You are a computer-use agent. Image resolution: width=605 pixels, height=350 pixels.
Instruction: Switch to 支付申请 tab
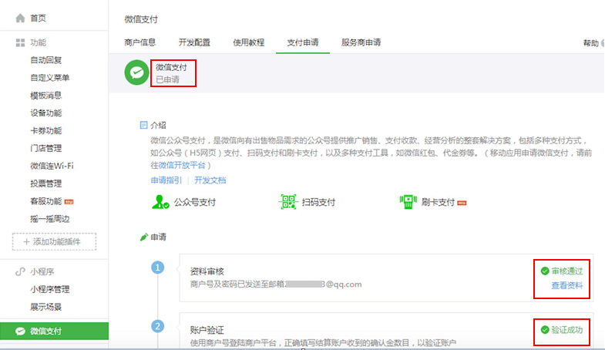(302, 42)
